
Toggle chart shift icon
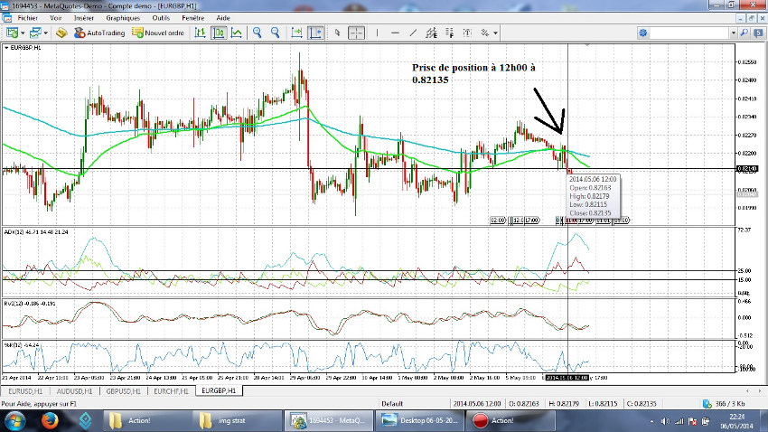click(316, 33)
